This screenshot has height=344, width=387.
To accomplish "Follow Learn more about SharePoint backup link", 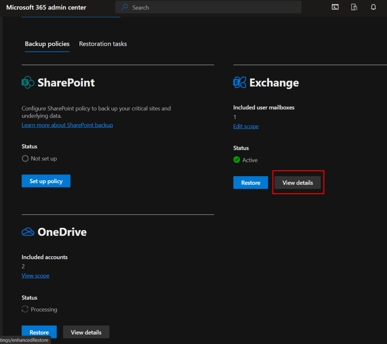I will (67, 125).
